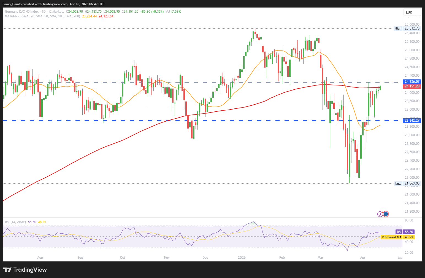Click the TradingView logo at bottom left
The width and height of the screenshot is (425, 278).
coord(25,270)
